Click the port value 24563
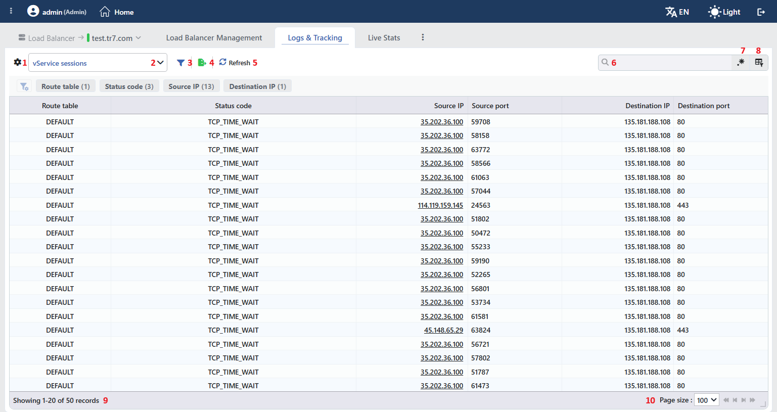 point(481,205)
